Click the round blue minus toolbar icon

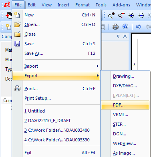click(x=141, y=16)
